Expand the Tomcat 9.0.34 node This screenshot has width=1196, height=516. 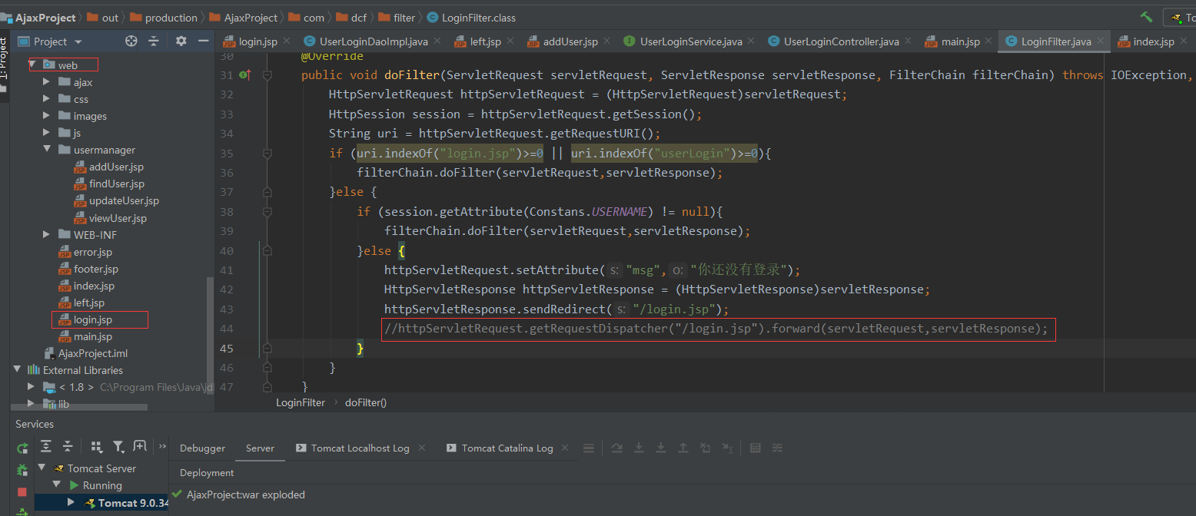coord(71,502)
